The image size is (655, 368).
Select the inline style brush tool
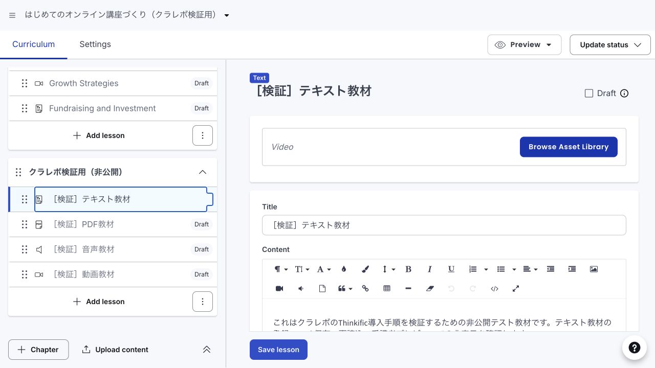365,269
